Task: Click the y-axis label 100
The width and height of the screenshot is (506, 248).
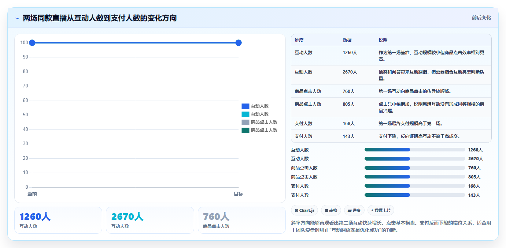Action: tap(24, 43)
